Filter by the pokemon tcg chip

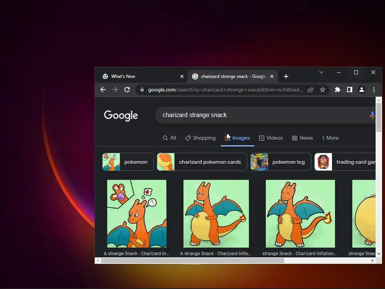[x=280, y=162]
